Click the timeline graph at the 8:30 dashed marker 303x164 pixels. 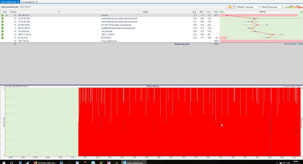coord(271,121)
